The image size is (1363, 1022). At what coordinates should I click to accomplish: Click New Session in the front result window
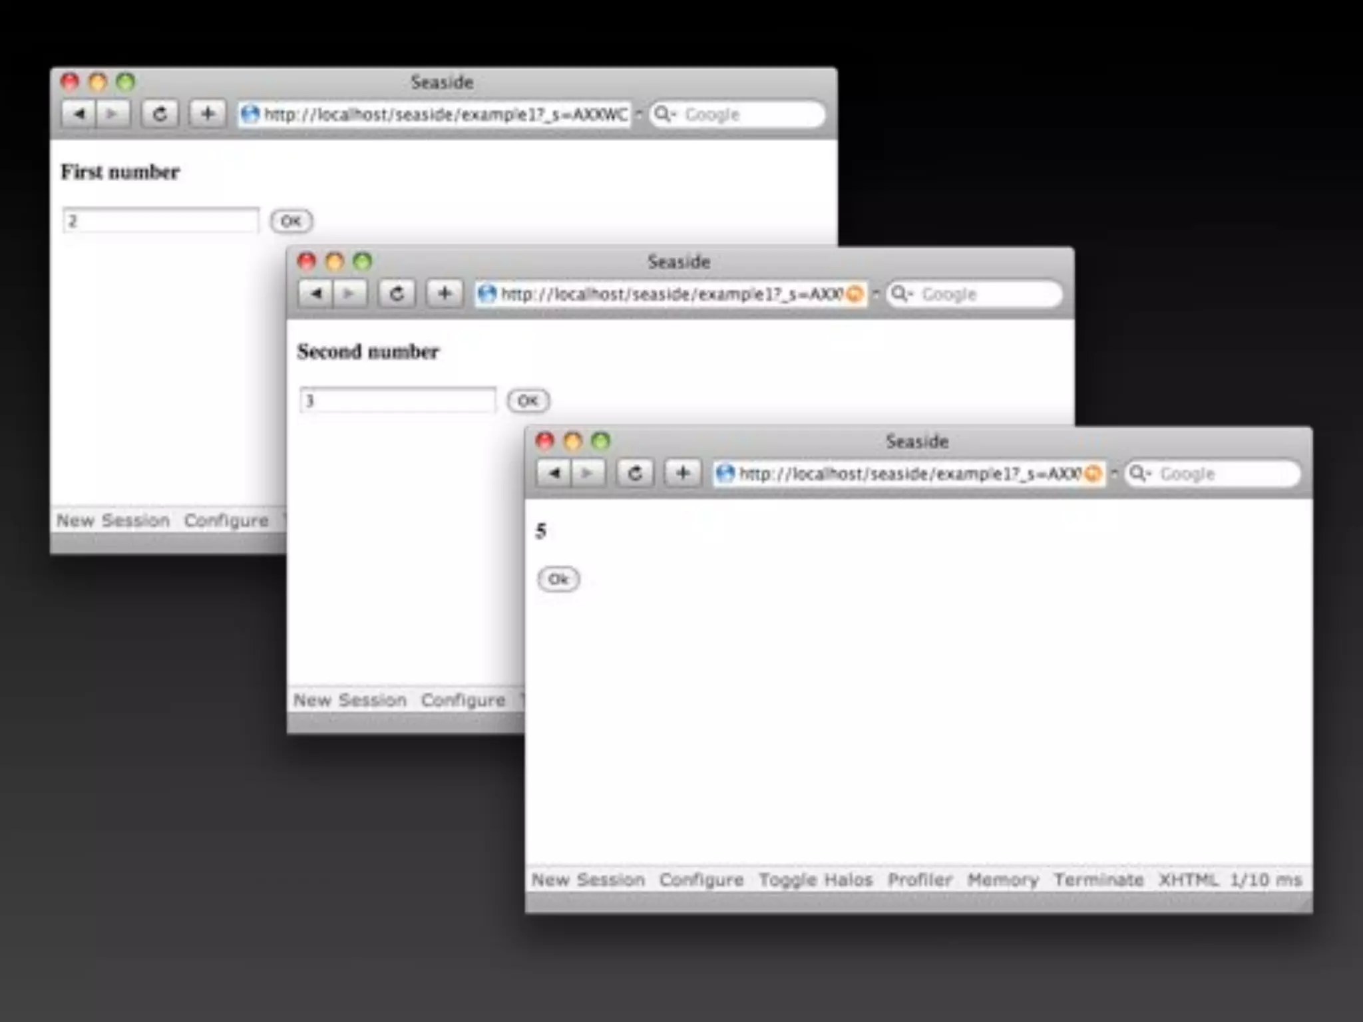tap(588, 880)
